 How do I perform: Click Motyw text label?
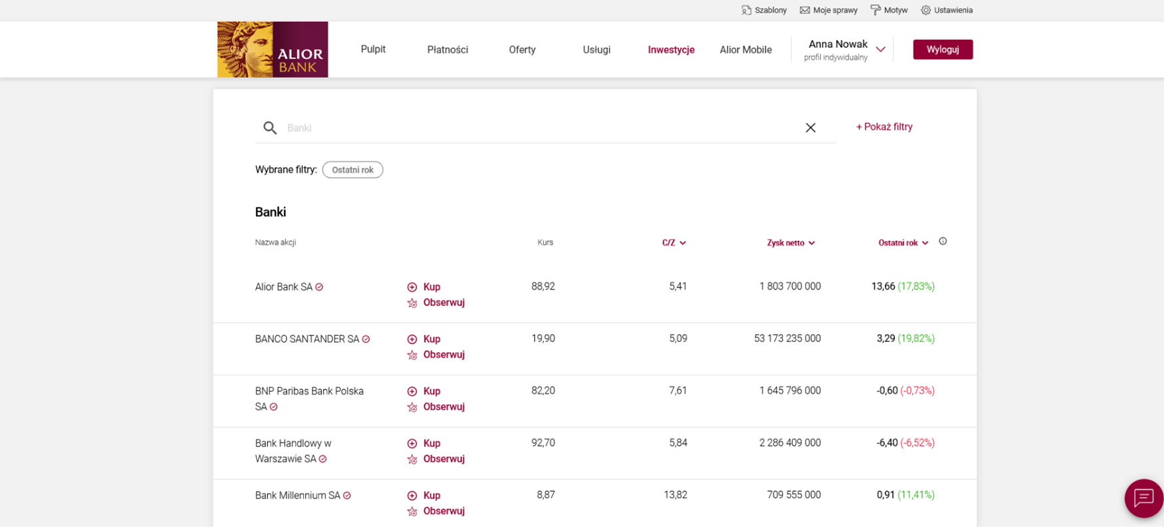click(896, 10)
